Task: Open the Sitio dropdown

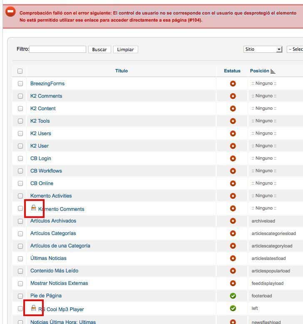Action: [263, 49]
